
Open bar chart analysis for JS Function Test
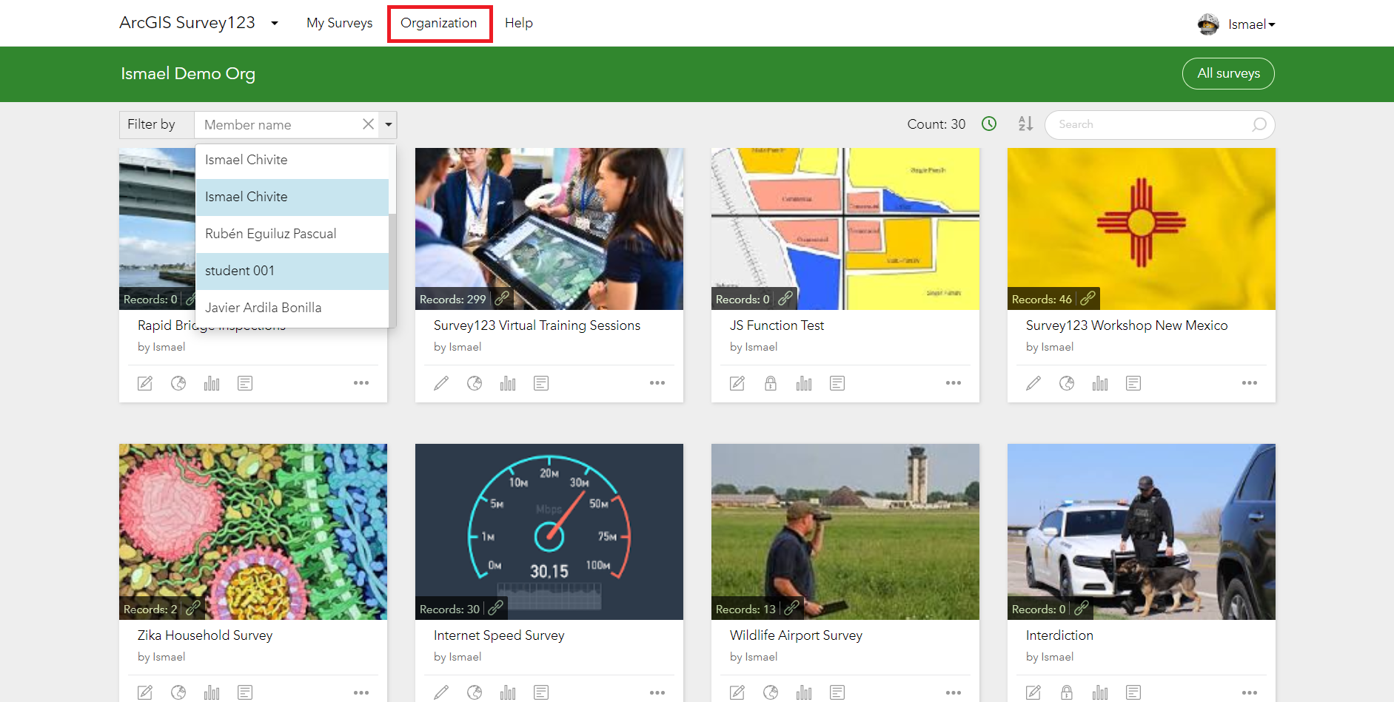pyautogui.click(x=804, y=383)
